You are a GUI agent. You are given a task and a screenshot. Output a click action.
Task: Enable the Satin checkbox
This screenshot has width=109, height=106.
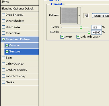(x=3, y=58)
